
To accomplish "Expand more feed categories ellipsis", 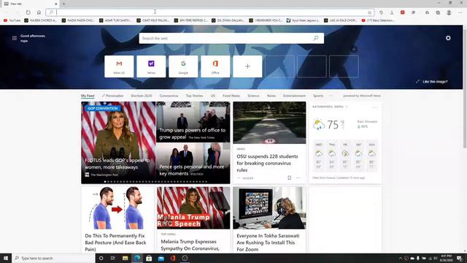I will click(331, 96).
